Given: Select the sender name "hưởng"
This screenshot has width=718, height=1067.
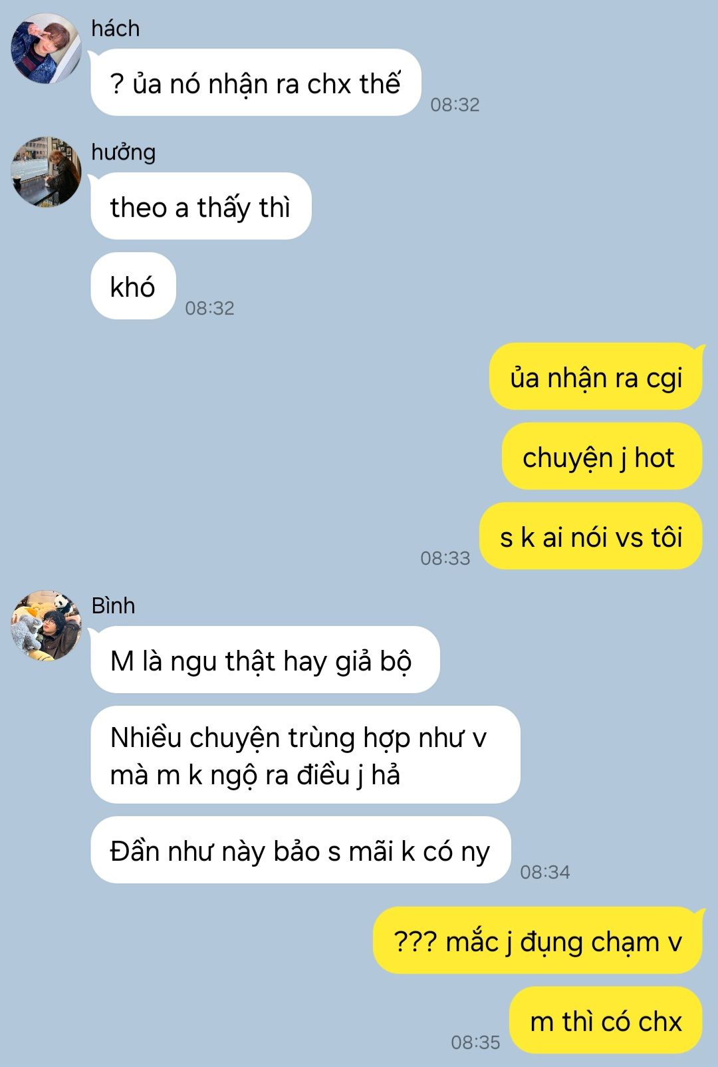Looking at the screenshot, I should click(x=124, y=152).
